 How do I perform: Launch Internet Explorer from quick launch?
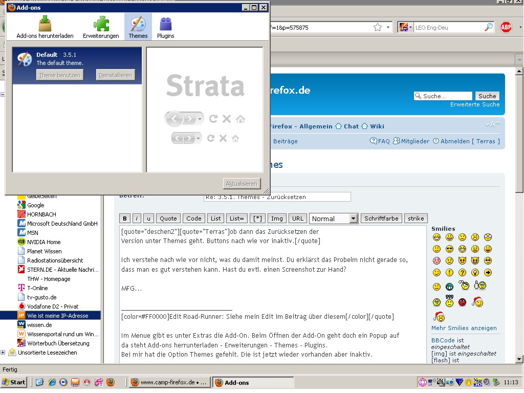coord(52,382)
